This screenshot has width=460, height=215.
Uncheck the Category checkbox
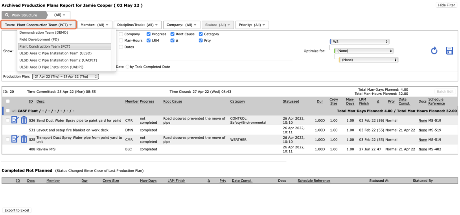pyautogui.click(x=201, y=34)
